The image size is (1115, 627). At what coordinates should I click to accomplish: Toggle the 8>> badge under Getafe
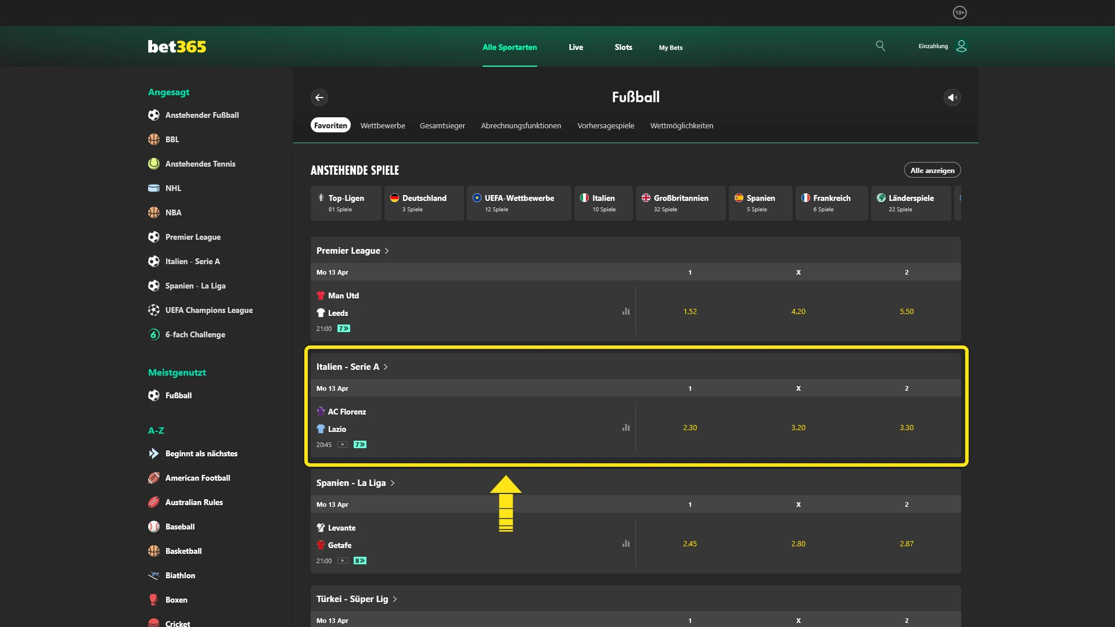click(360, 561)
